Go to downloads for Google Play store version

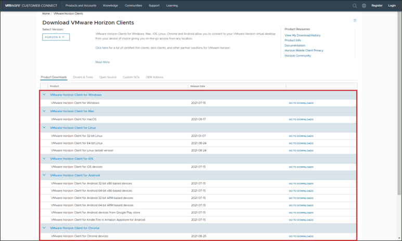tap(301, 212)
